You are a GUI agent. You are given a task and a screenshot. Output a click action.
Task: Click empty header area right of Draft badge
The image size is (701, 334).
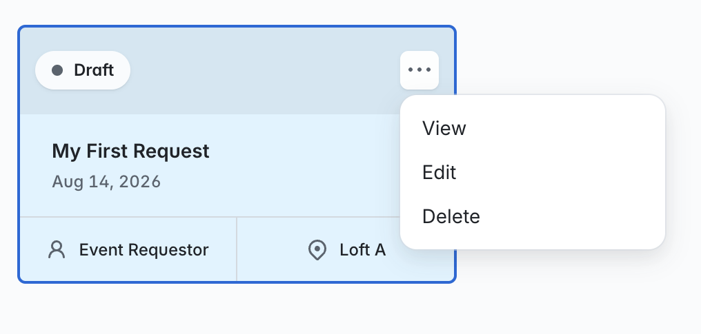click(265, 70)
